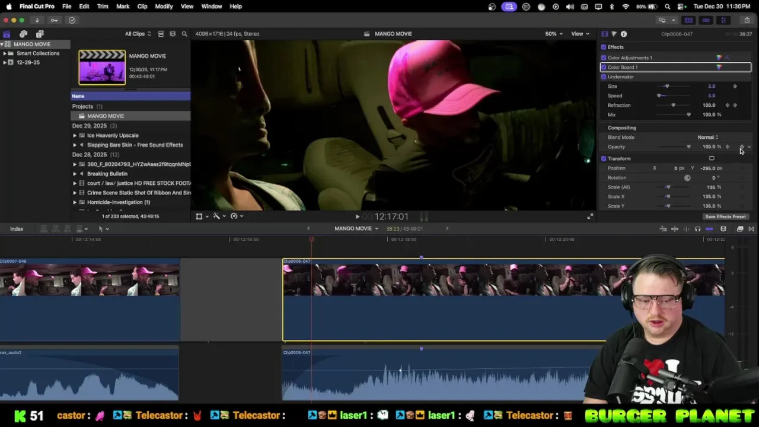This screenshot has width=759, height=427.
Task: Go back in timeline history arrow
Action: click(x=308, y=229)
